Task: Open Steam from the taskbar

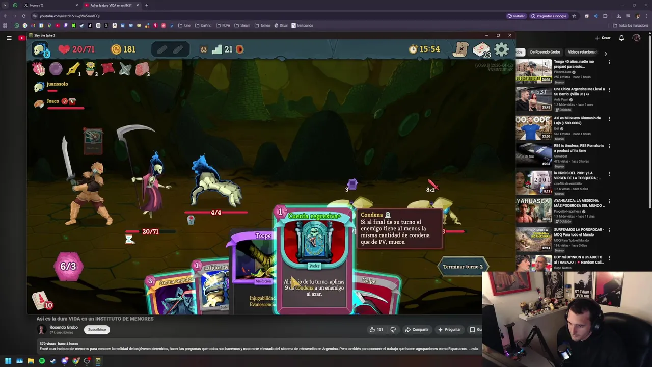Action: (x=53, y=361)
